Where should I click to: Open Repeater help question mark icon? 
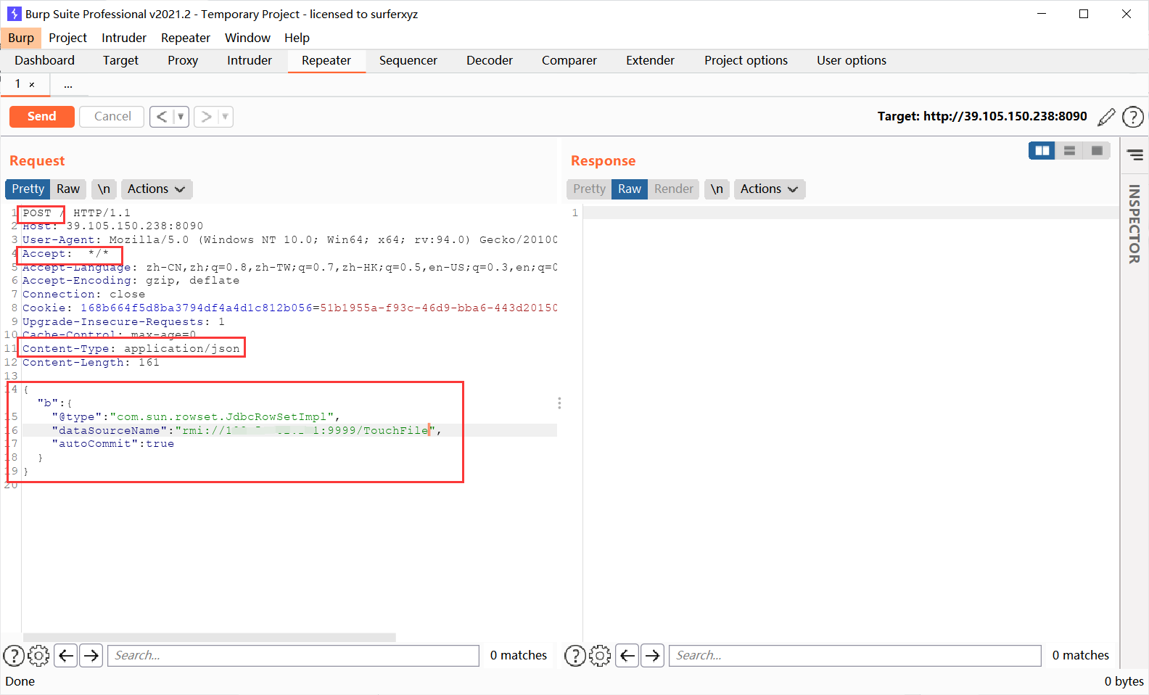(x=1133, y=117)
